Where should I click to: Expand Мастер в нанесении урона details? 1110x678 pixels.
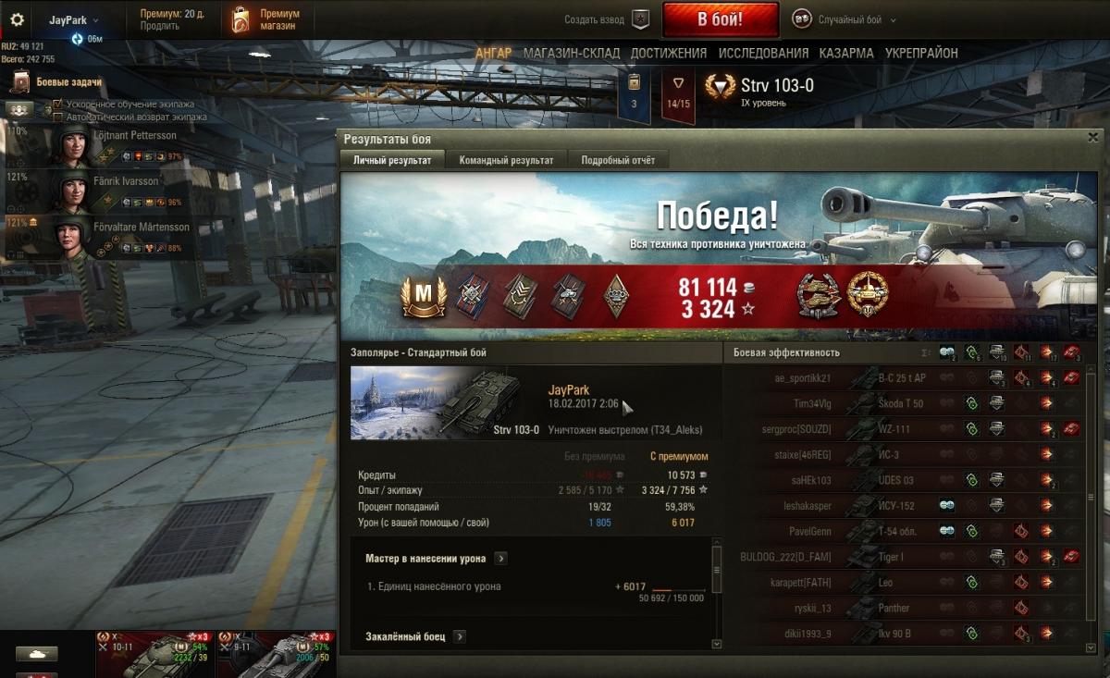(x=500, y=559)
